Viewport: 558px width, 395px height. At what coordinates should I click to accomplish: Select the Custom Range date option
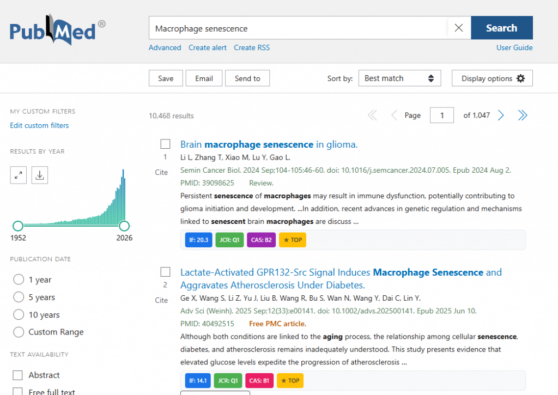point(19,332)
